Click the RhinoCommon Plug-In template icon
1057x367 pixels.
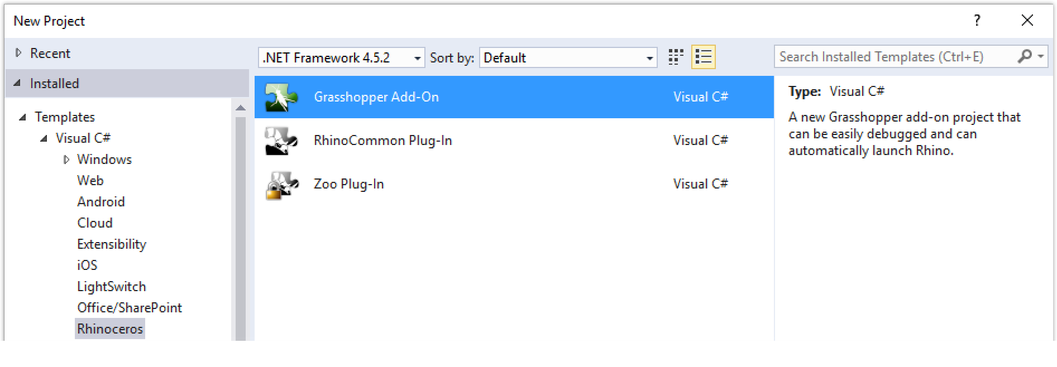[281, 141]
